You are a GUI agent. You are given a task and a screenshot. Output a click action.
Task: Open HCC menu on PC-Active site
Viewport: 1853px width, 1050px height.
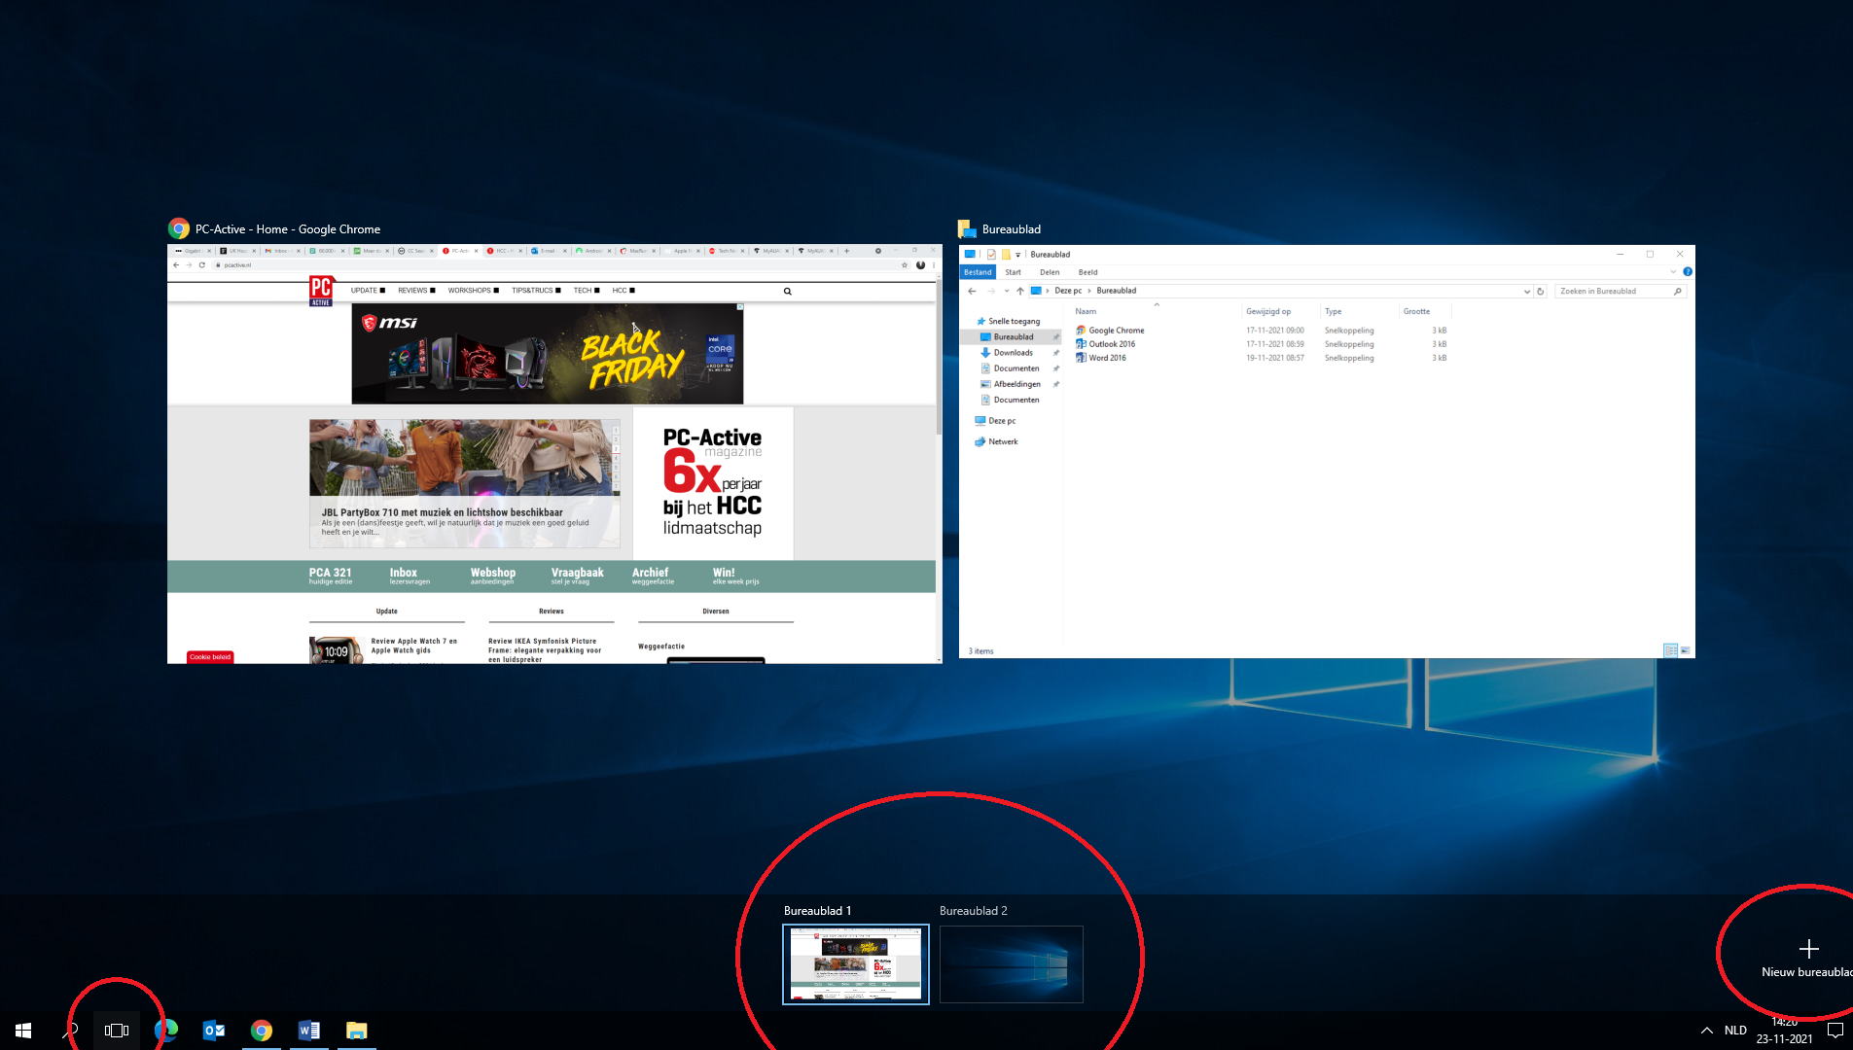pyautogui.click(x=624, y=291)
